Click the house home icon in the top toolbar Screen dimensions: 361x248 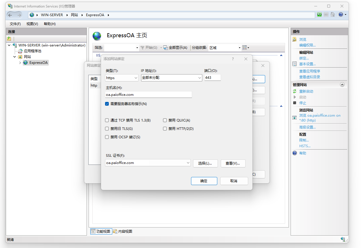click(x=332, y=14)
